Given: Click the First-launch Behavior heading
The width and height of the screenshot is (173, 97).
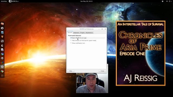Looking at the screenshot, I should click(x=75, y=36).
